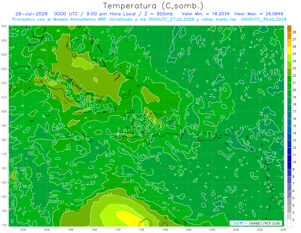This screenshot has width=301, height=233.
Task: Click the 'SisPI – ONAMET/REP.DOM.' credit label
Action: pos(256,223)
